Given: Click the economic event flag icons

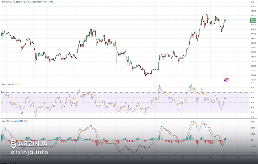Looking at the screenshot, I should 227,80.
